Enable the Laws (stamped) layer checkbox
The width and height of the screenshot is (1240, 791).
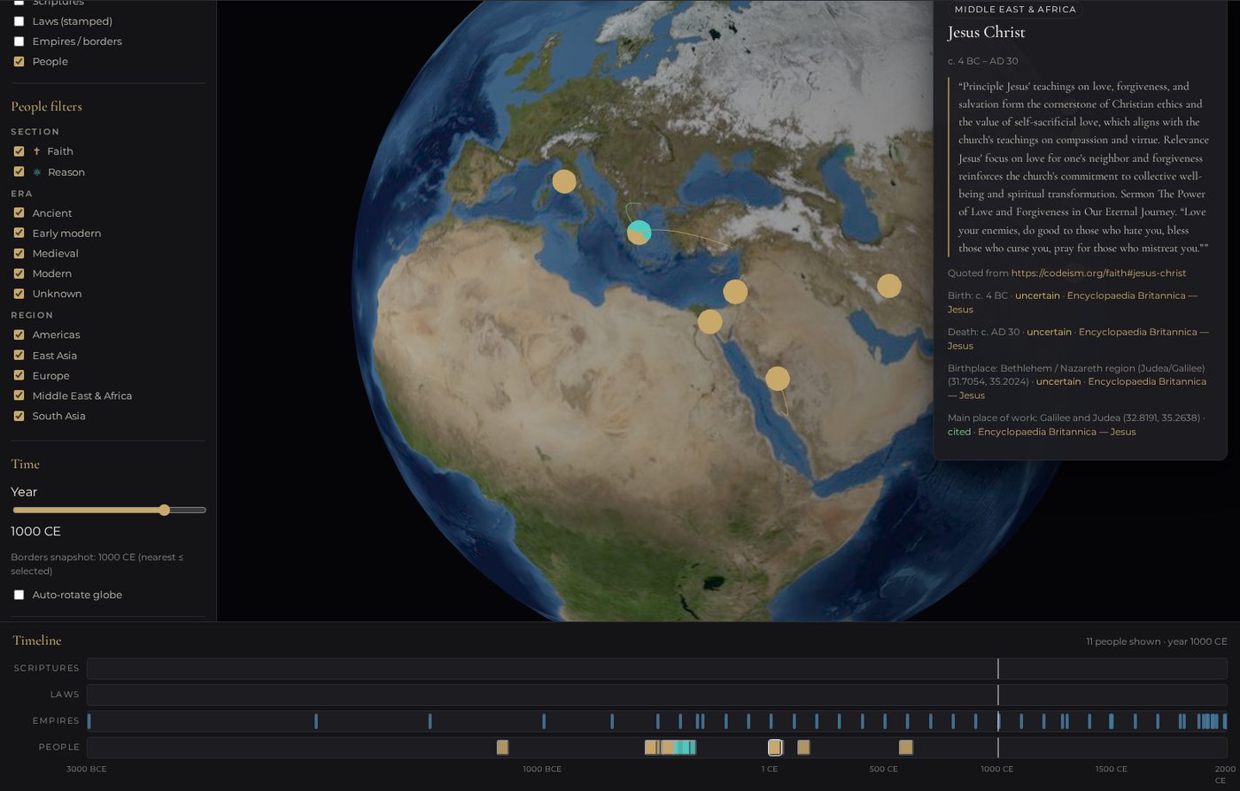[x=19, y=21]
